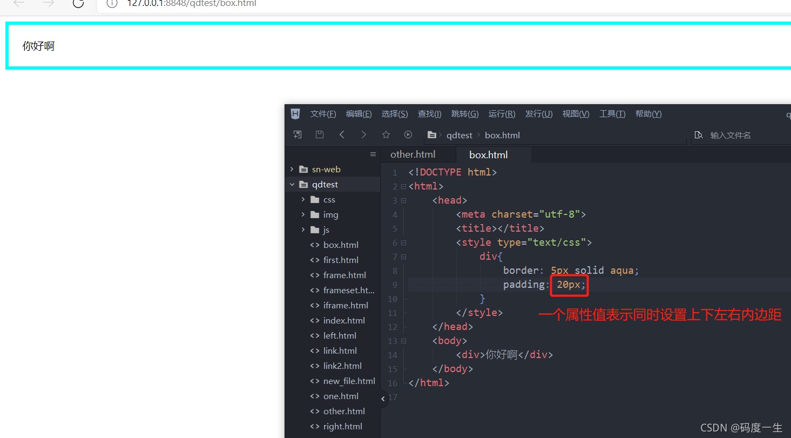Switch to the box.html tab
The width and height of the screenshot is (791, 438).
pos(489,155)
